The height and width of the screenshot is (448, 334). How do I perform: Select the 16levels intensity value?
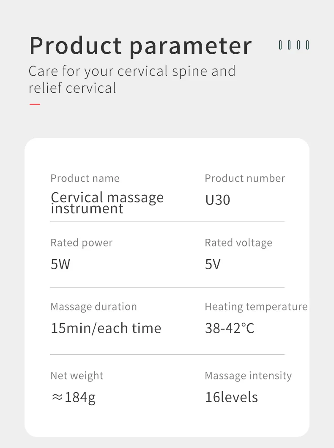(x=231, y=397)
